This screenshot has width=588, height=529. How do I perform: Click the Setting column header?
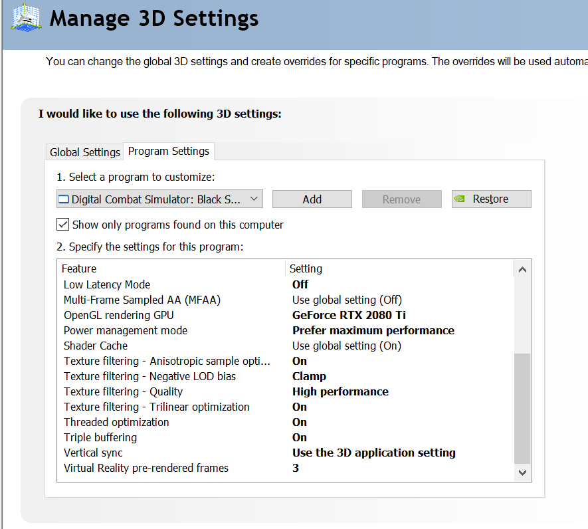[399, 268]
